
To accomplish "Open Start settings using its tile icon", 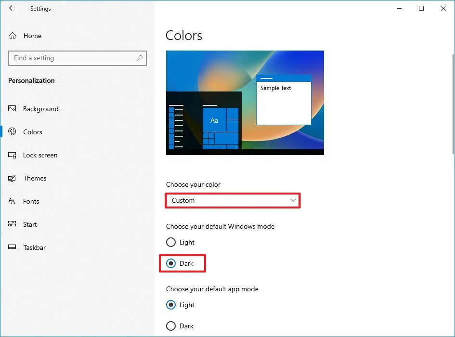I will click(12, 224).
